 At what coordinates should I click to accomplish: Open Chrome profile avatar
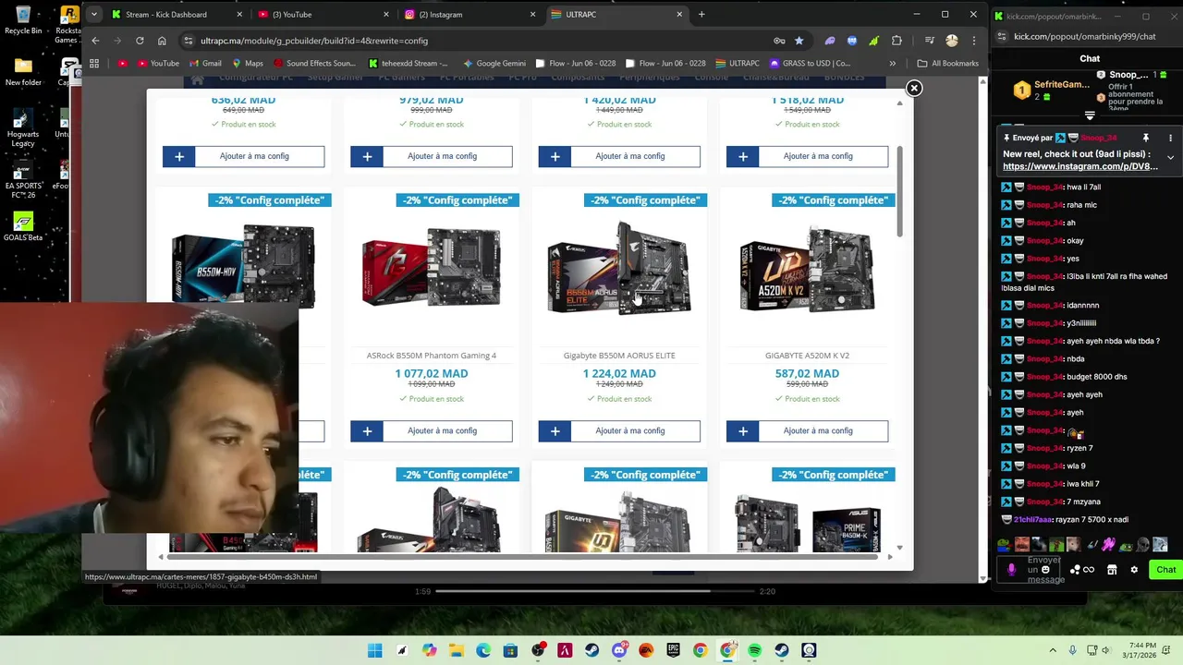(x=952, y=41)
